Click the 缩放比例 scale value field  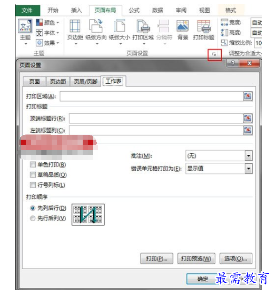(x=258, y=43)
